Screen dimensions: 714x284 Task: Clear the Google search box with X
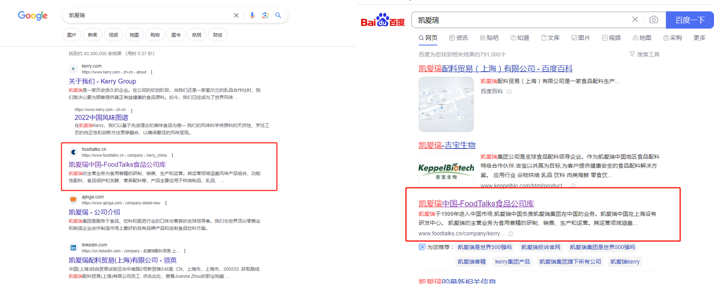click(x=236, y=15)
